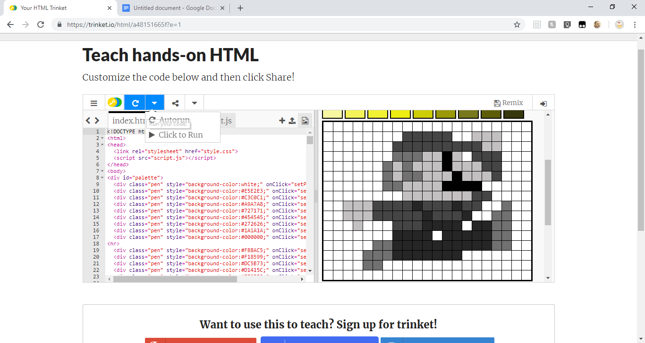Click the code editor horizontal scrollbar thumb
Screen dimensions: 645x343
click(174, 279)
